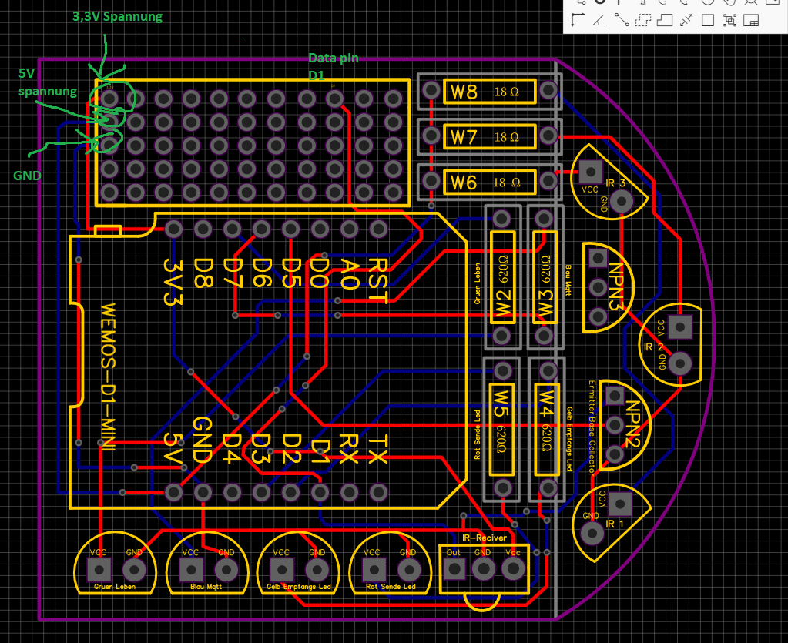Select the canvas origin tool

[578, 21]
